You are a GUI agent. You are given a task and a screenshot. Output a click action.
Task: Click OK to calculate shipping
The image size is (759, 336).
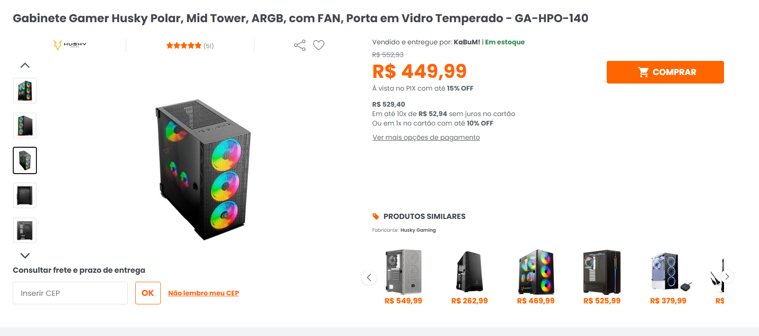click(x=148, y=293)
